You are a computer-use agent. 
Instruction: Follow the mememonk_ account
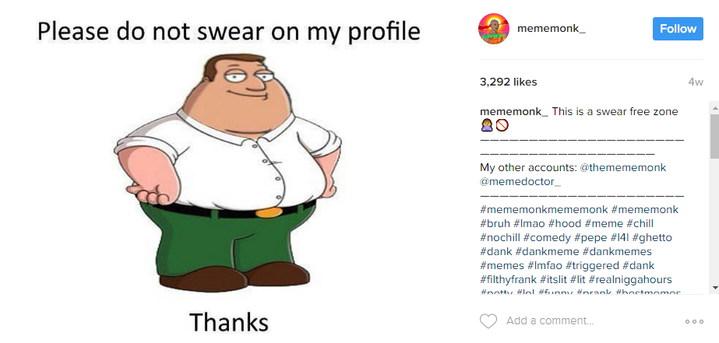(x=678, y=29)
